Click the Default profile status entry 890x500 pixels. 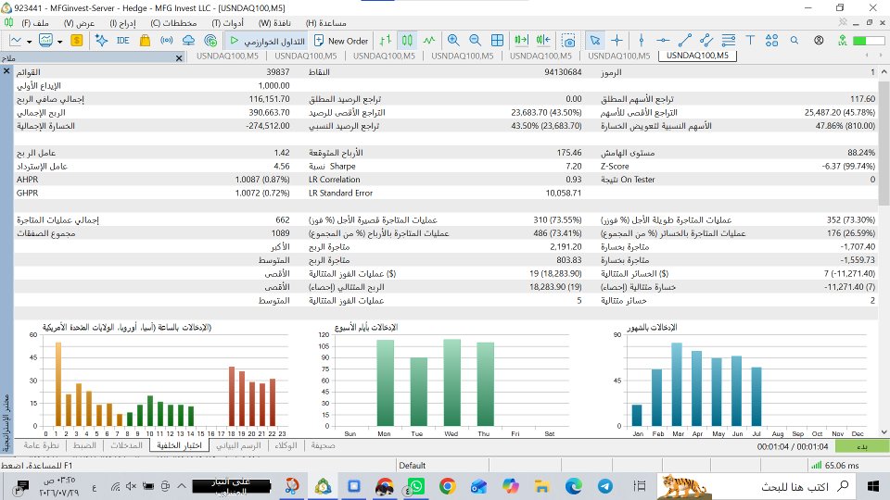click(412, 466)
